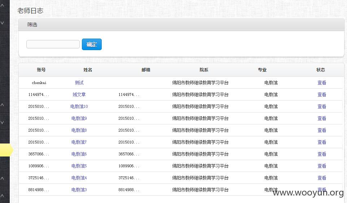Click 查看 in the 电教馆7 row

coord(322,142)
